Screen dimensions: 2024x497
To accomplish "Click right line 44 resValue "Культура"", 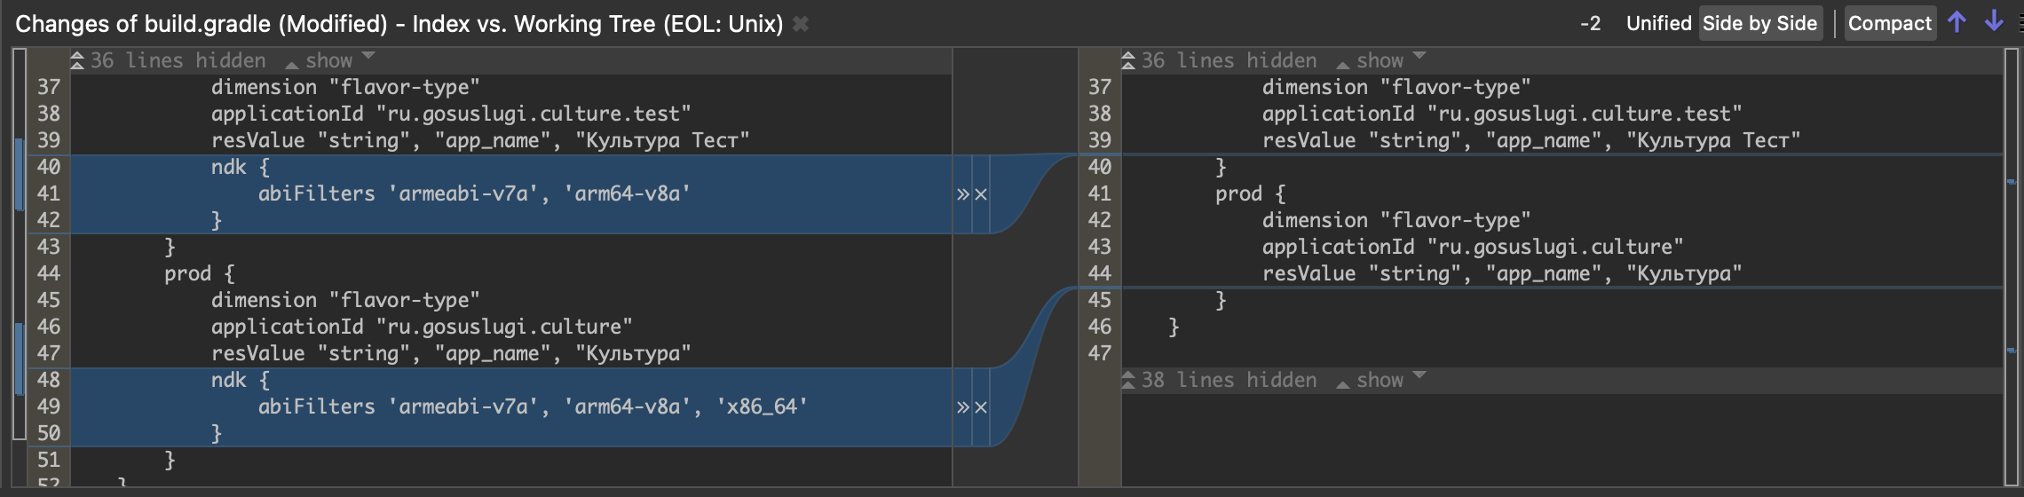I will pos(1502,274).
